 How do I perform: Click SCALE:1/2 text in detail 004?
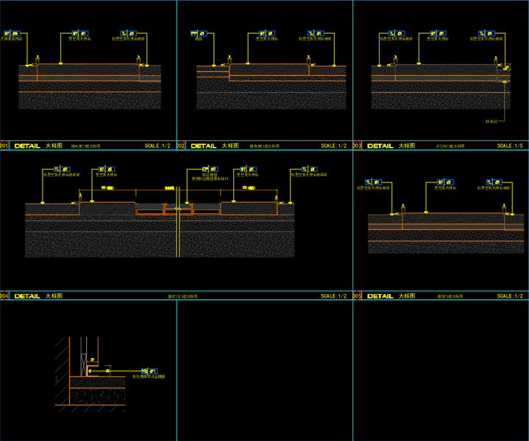point(334,295)
